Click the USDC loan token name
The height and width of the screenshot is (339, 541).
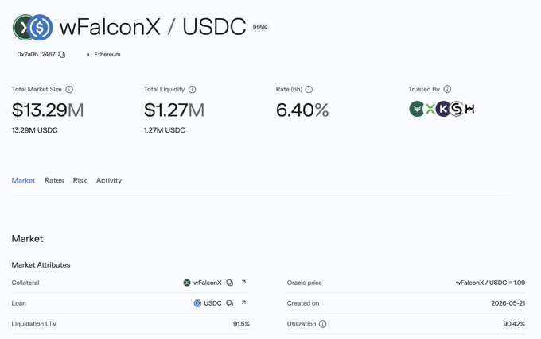coord(212,303)
